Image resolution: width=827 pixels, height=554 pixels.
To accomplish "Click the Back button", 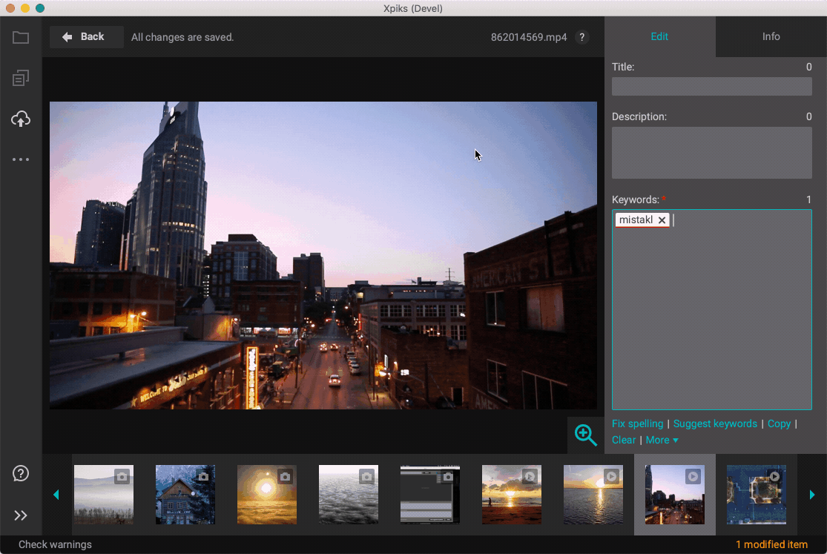I will click(86, 36).
